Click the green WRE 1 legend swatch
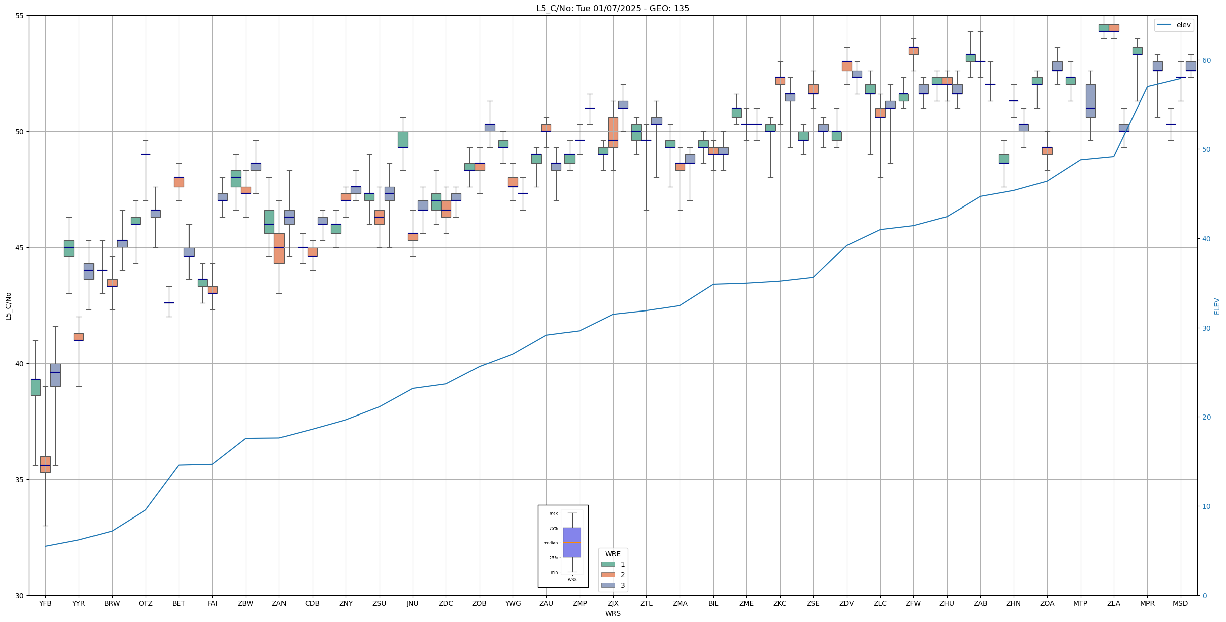Image resolution: width=1226 pixels, height=622 pixels. tap(608, 564)
